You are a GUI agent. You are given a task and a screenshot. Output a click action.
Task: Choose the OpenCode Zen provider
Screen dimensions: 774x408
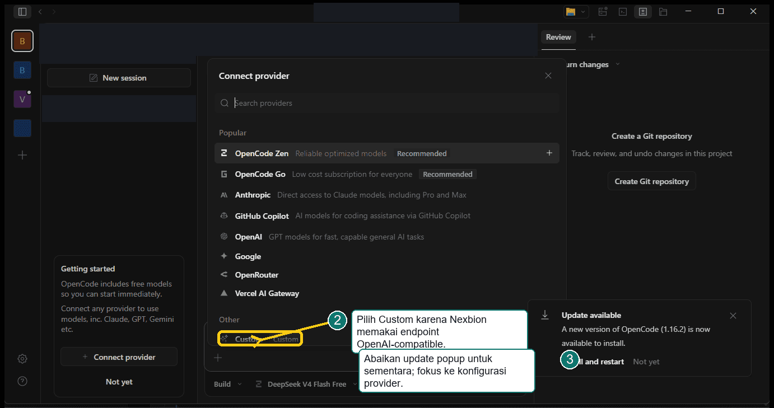point(387,153)
